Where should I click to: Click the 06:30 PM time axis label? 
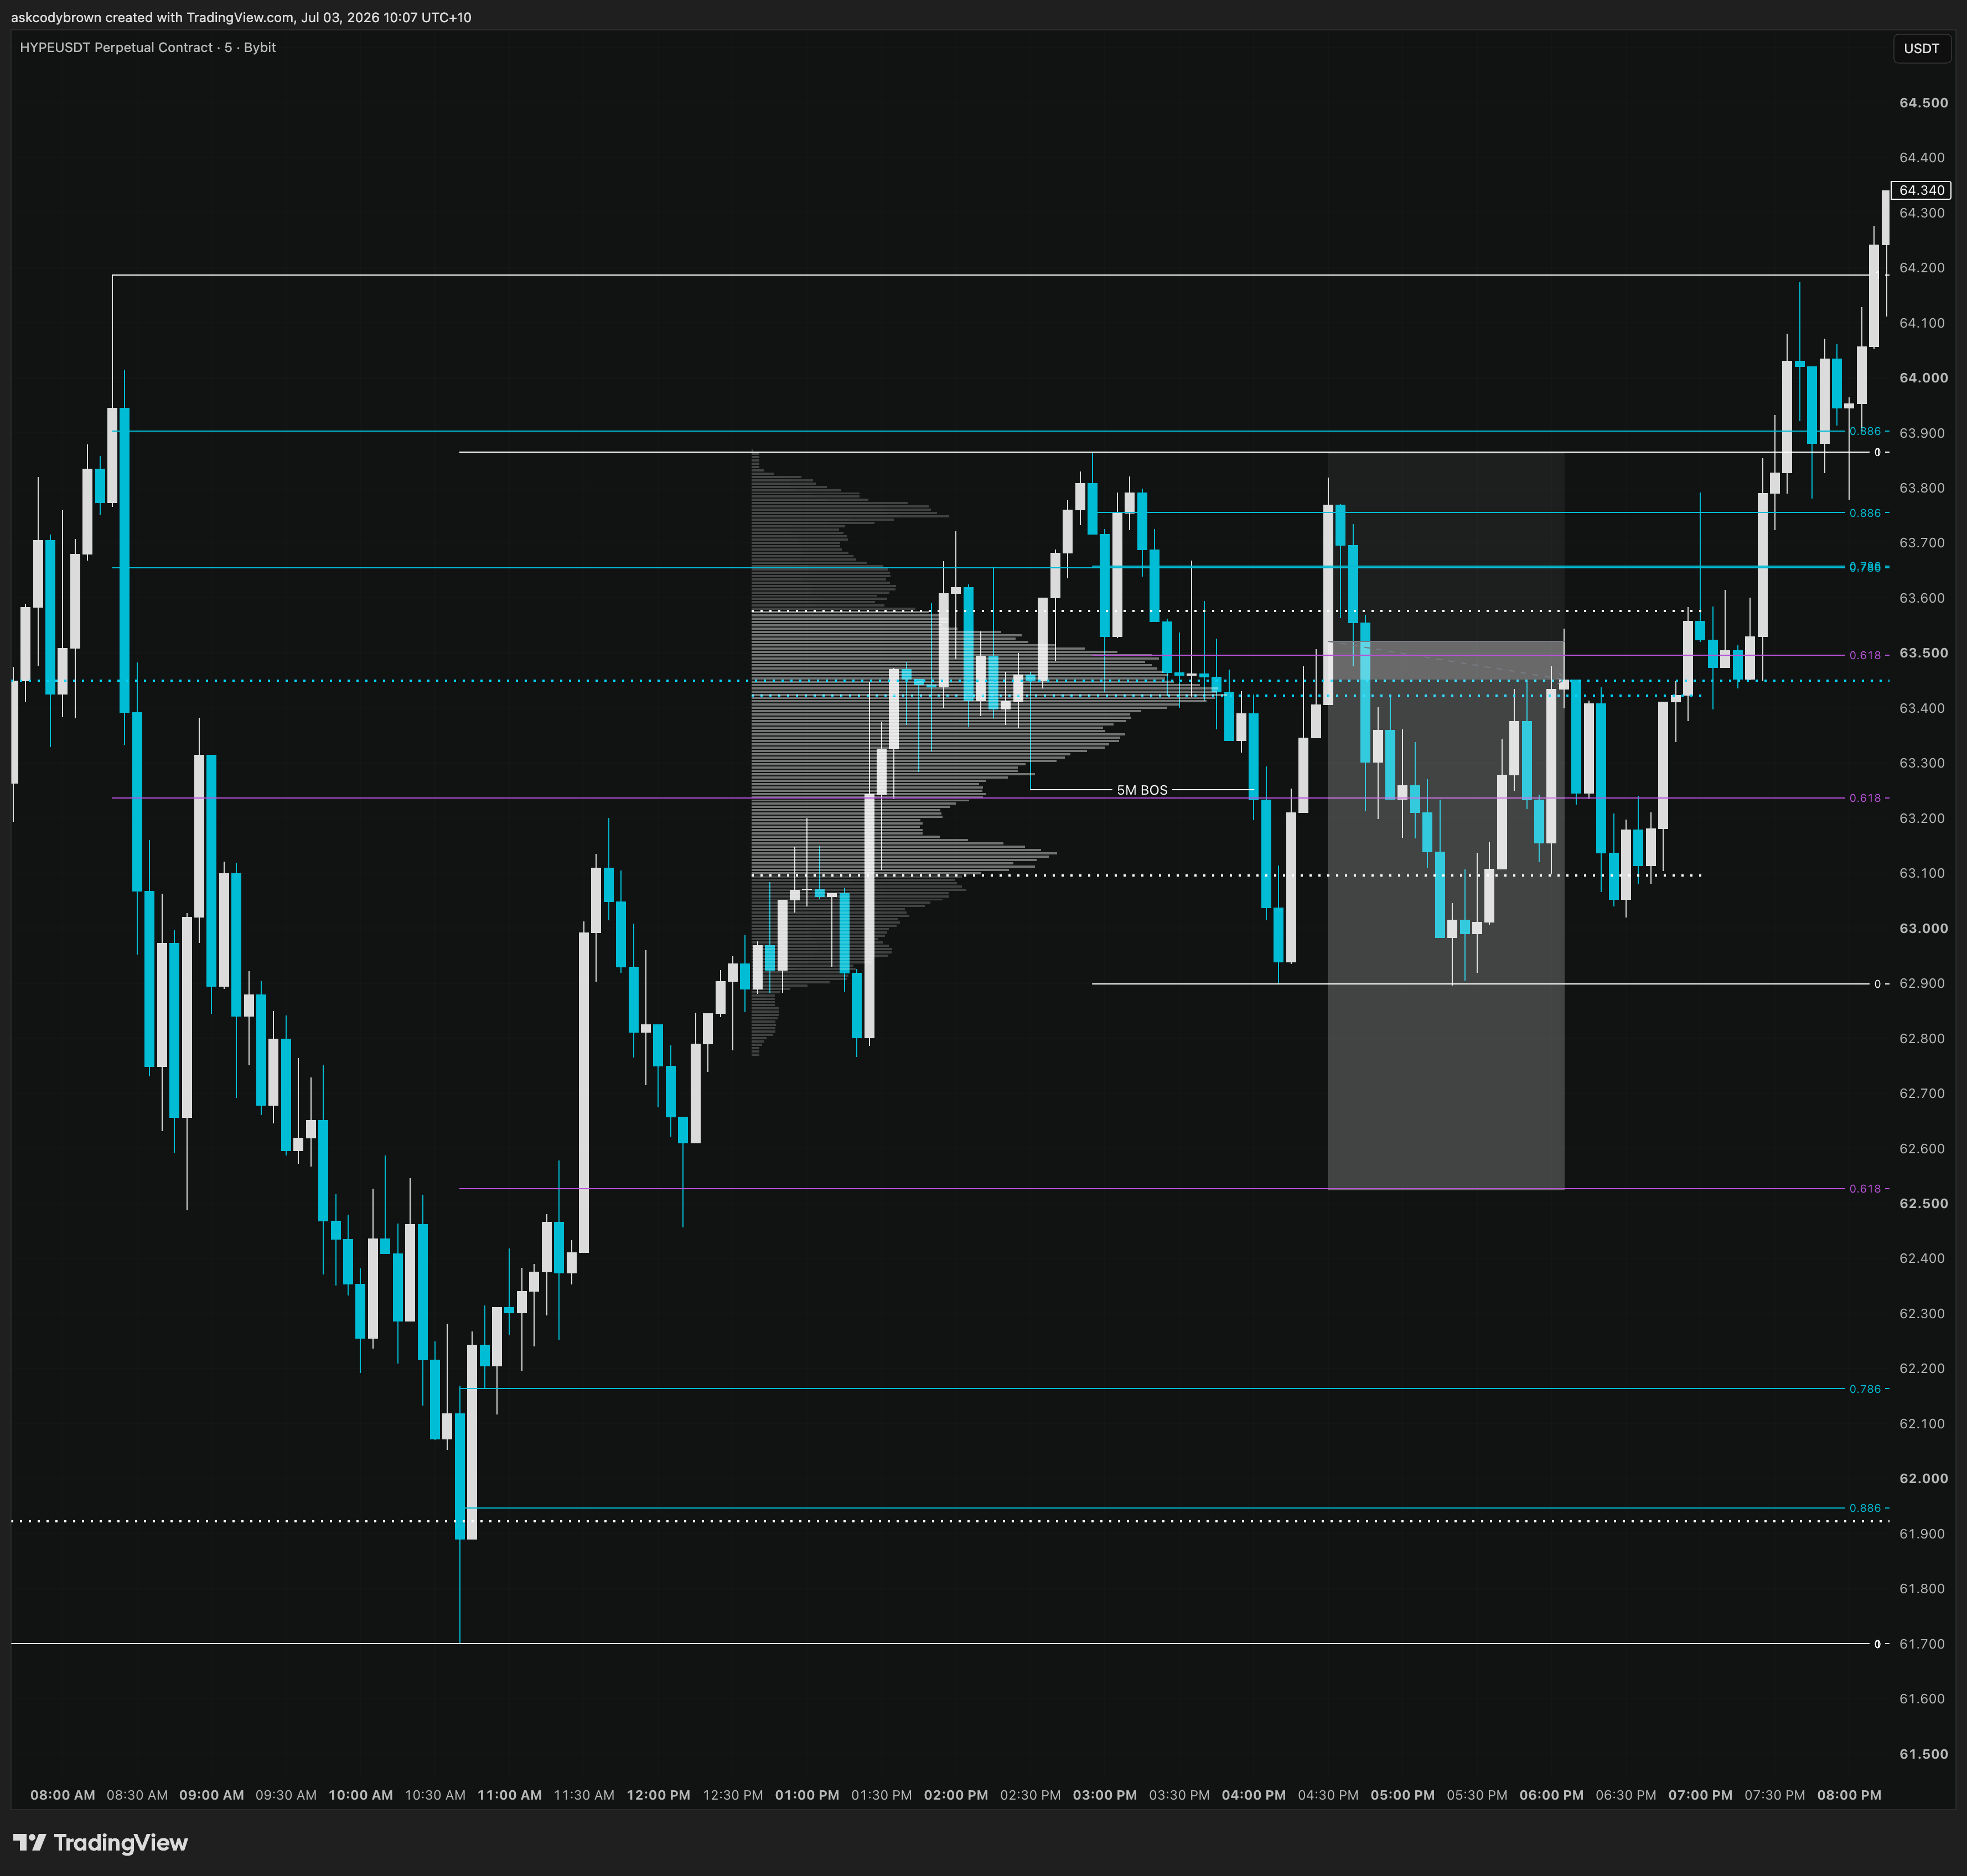1627,1795
